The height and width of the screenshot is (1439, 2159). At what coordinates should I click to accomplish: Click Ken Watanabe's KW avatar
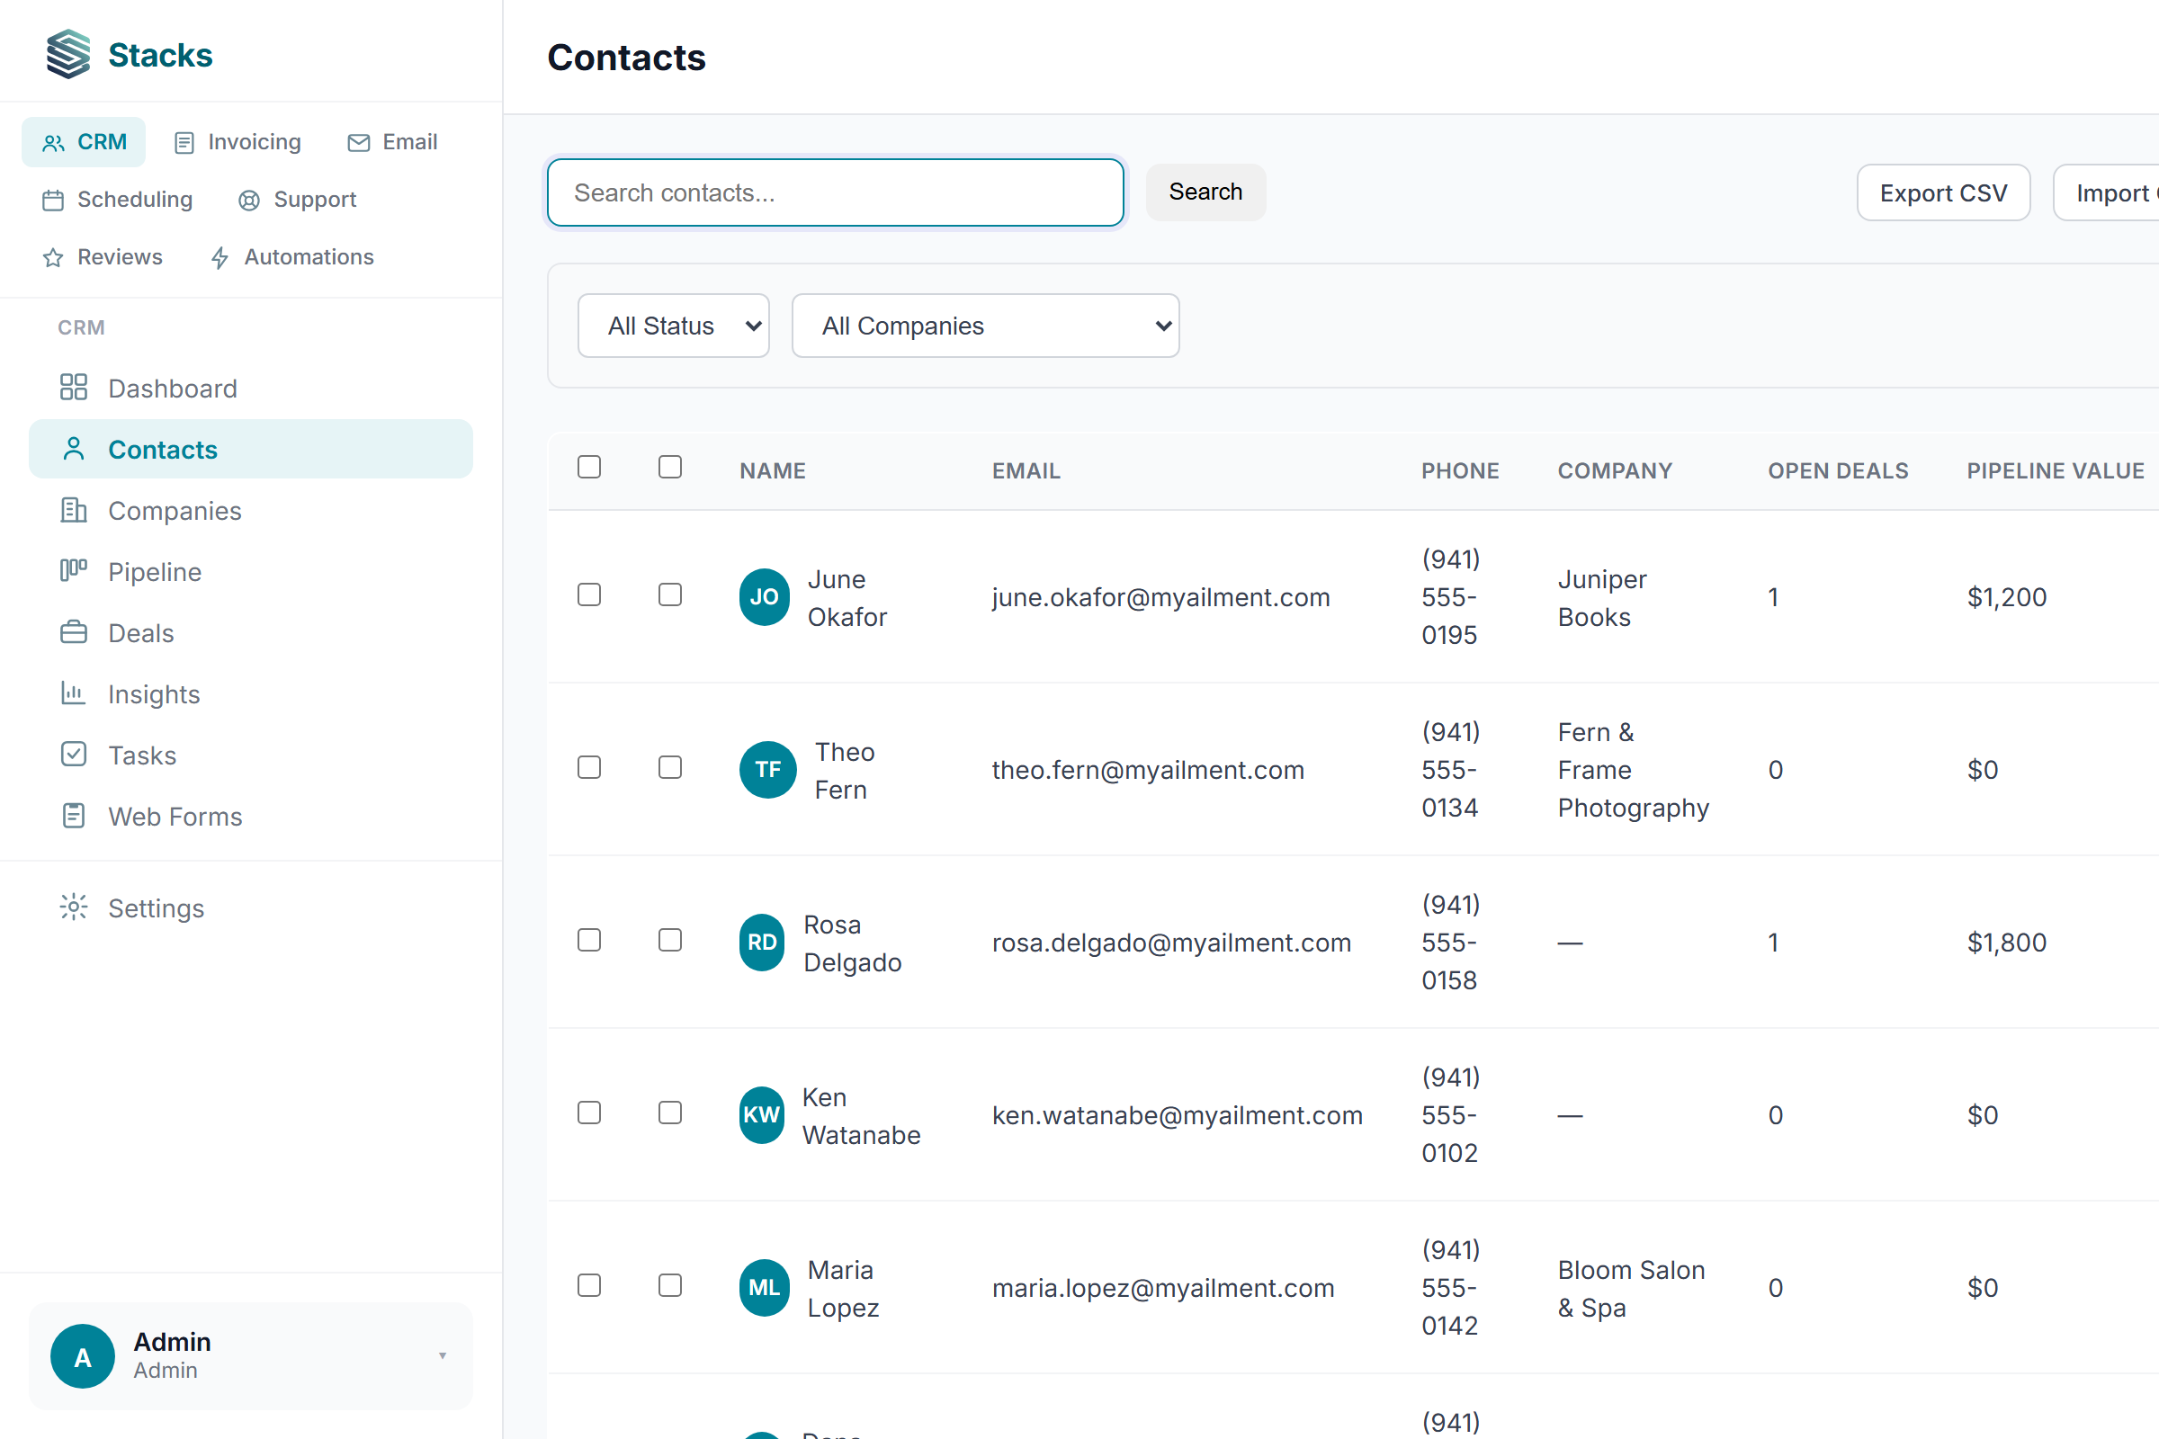point(762,1114)
